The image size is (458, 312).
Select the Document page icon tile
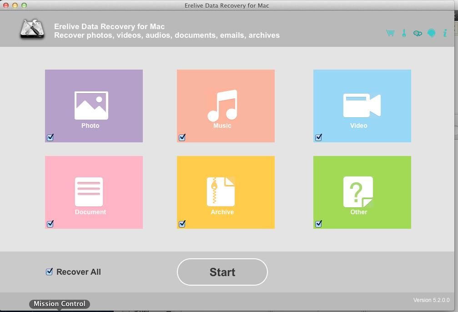[x=94, y=192]
